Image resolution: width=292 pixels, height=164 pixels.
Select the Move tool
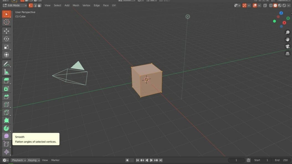pyautogui.click(x=6, y=31)
